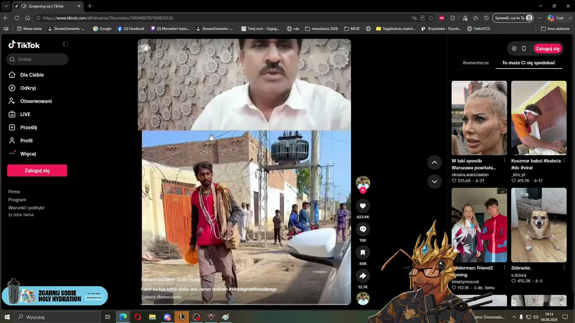Open the ABP Adblock Plus extension
The image size is (575, 323).
[442, 18]
